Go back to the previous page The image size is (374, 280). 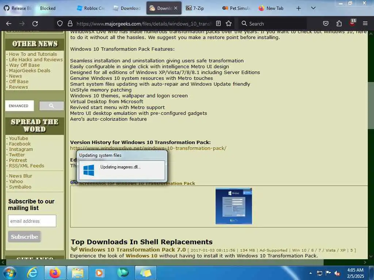click(9, 24)
